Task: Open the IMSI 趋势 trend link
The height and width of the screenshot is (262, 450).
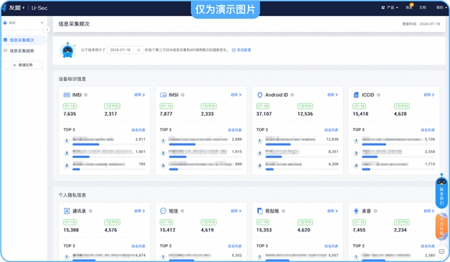Action: (236, 95)
